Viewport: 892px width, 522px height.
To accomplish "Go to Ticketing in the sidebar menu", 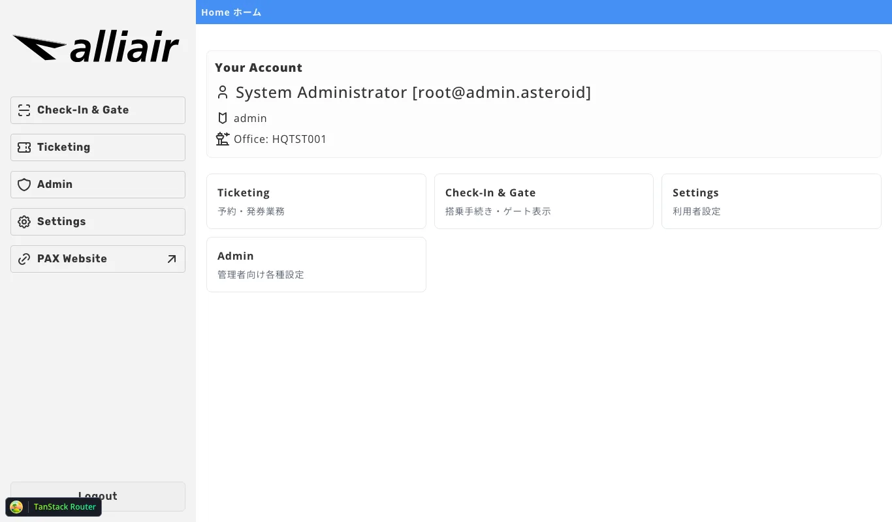I will point(98,147).
